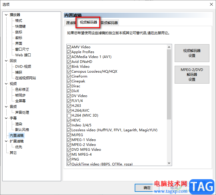Collapse the 扩展滤镜 tree node
This screenshot has height=195, width=216.
[x=6, y=141]
